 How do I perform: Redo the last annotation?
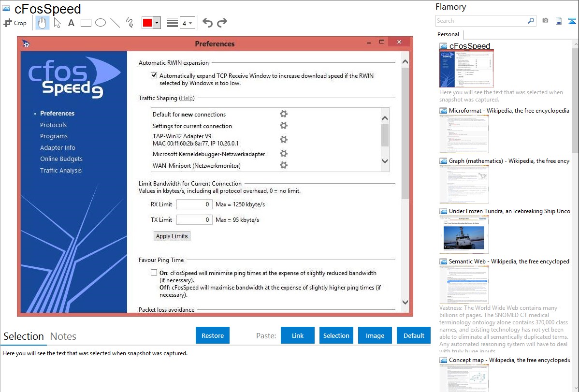click(x=222, y=23)
